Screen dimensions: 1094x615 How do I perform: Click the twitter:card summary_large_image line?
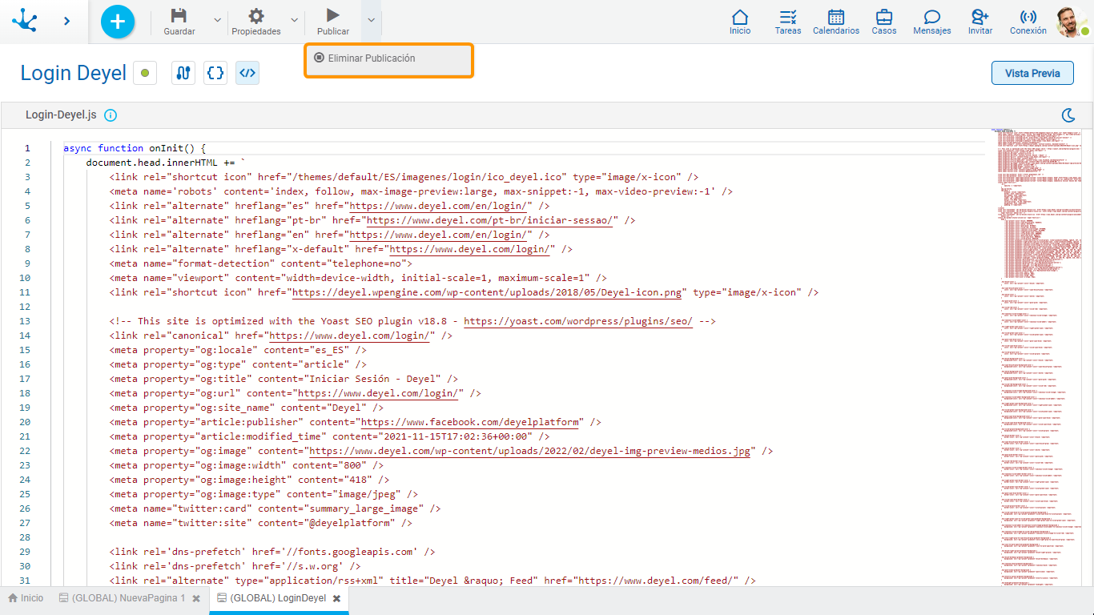(275, 508)
